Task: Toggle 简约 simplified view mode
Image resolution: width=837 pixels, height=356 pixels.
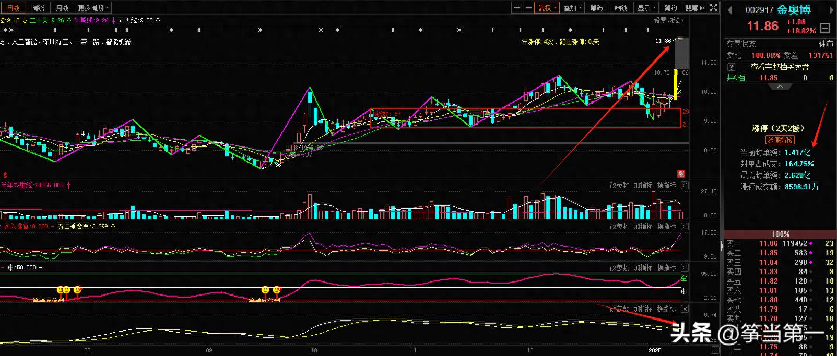Action: coord(670,8)
